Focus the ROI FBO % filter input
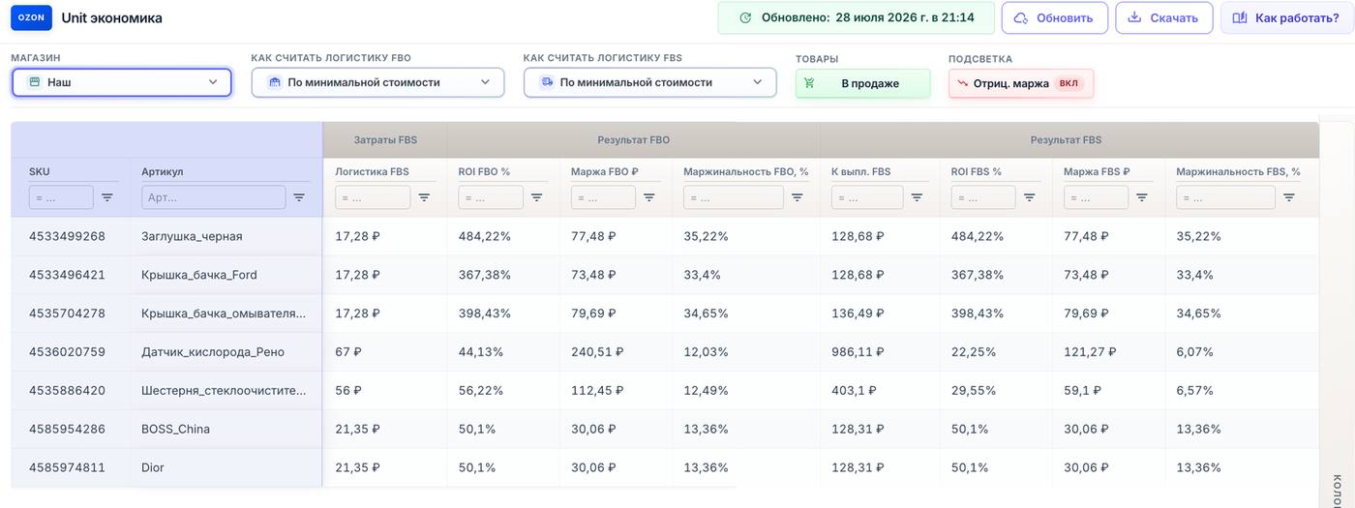This screenshot has width=1355, height=508. click(491, 197)
